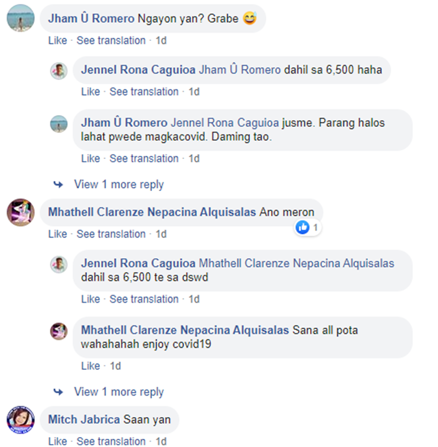Click the thumbs-up reaction icon on Ano meron
The height and width of the screenshot is (447, 438).
[x=303, y=227]
